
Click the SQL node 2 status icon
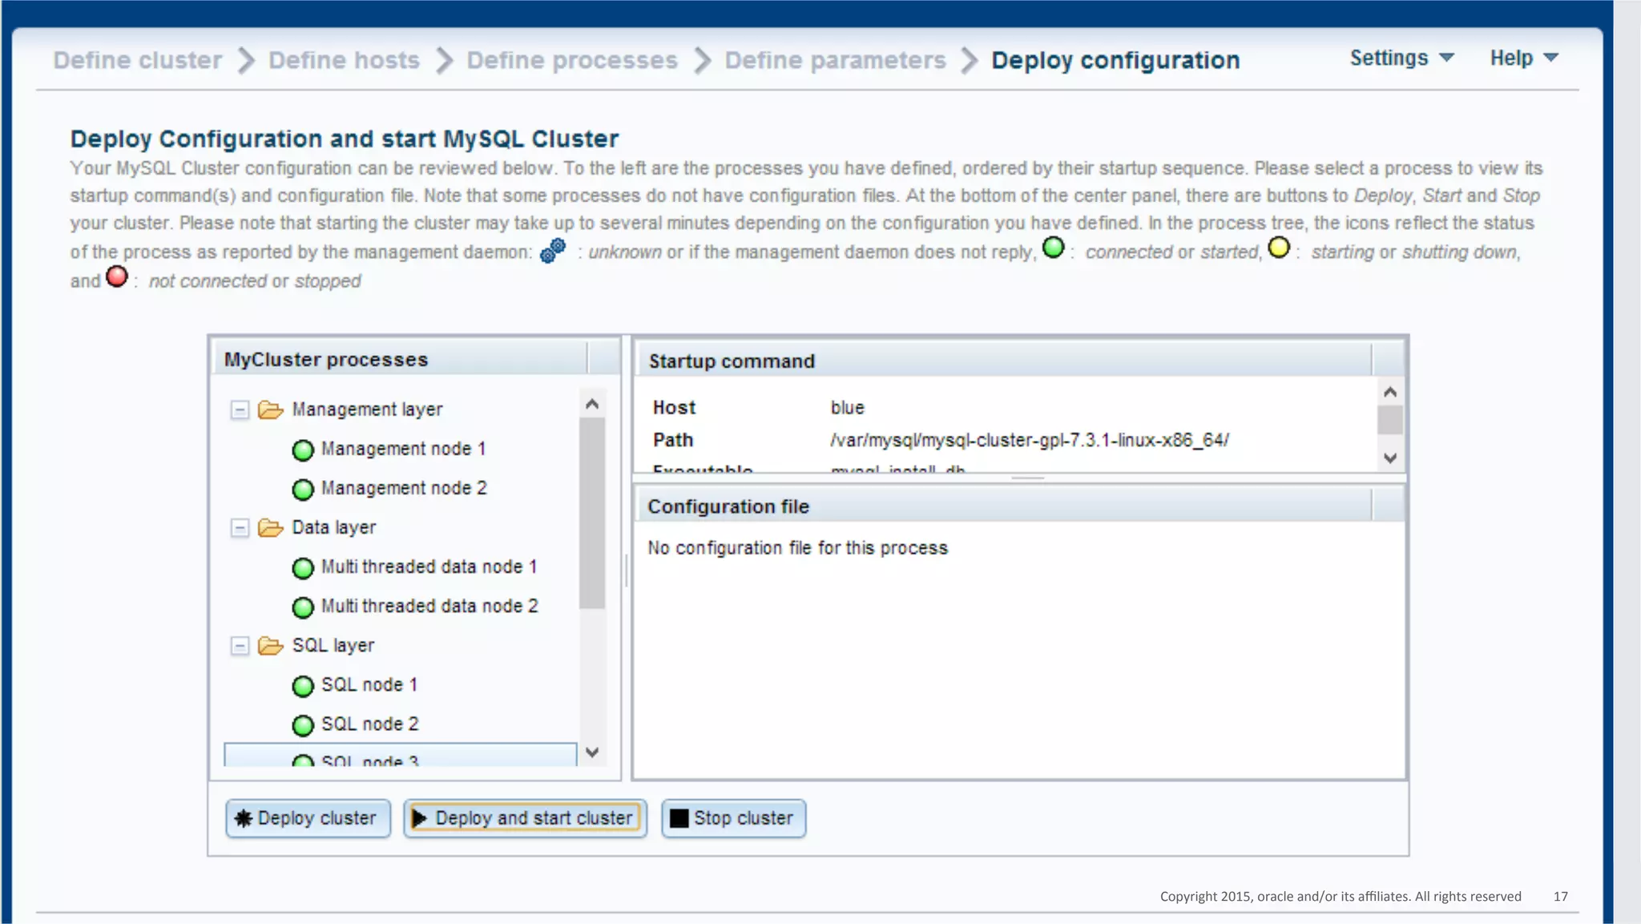tap(303, 725)
